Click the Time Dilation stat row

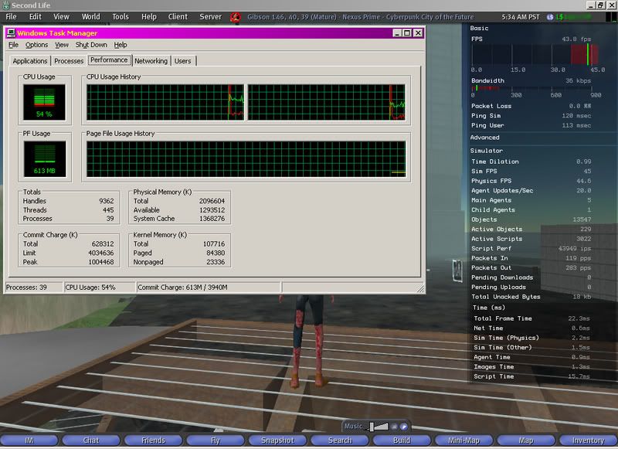pos(531,162)
